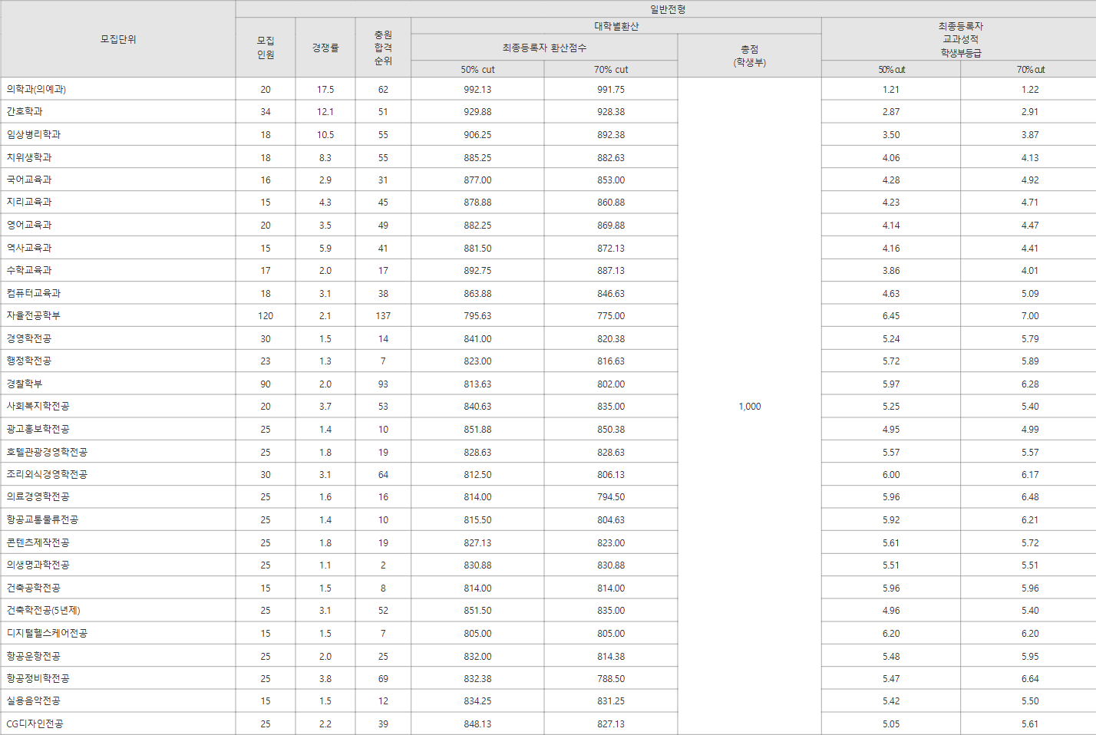
Task: Click the 17.5 competition rate cell
Action: 325,88
